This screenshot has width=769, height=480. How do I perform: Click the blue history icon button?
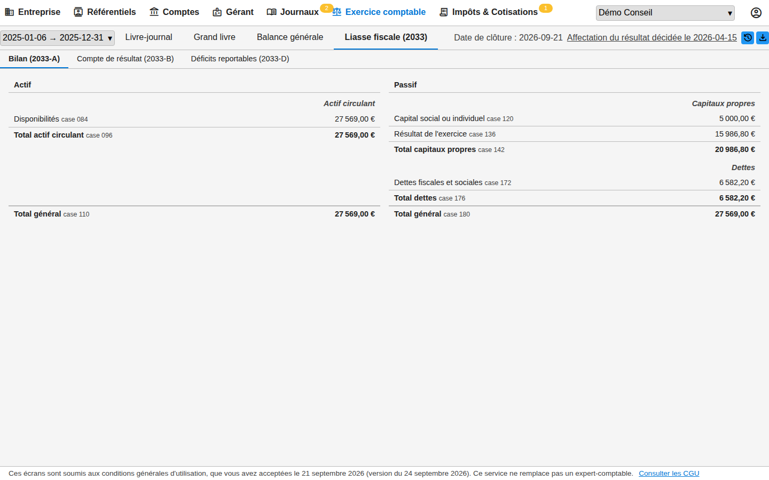pos(748,37)
